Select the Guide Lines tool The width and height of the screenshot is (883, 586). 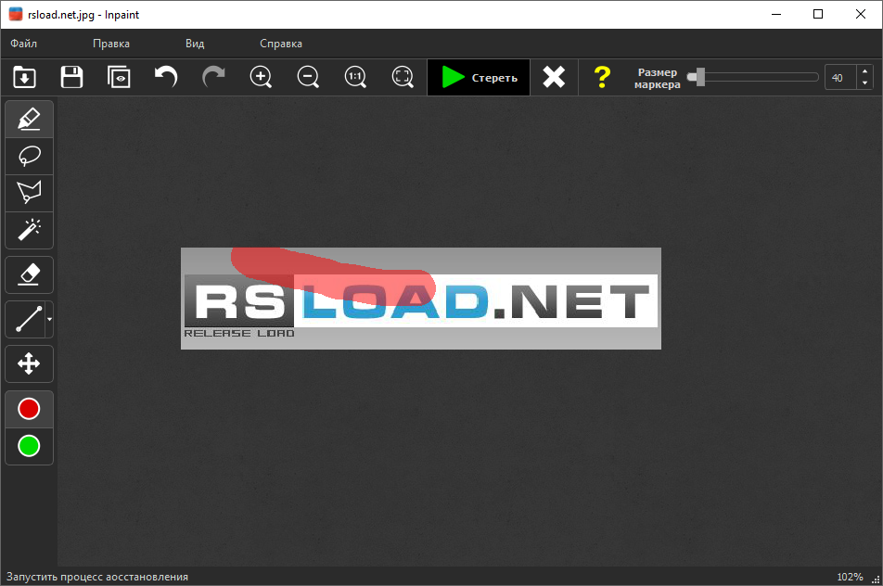coord(25,319)
